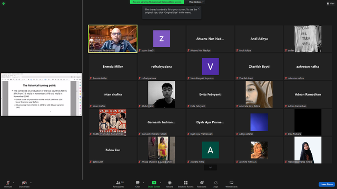Select the Zharifah Bayti tile
This screenshot has height=189, width=337.
pyautogui.click(x=259, y=67)
